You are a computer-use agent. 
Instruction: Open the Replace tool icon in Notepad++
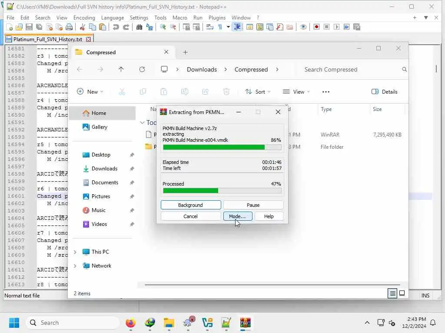149,27
